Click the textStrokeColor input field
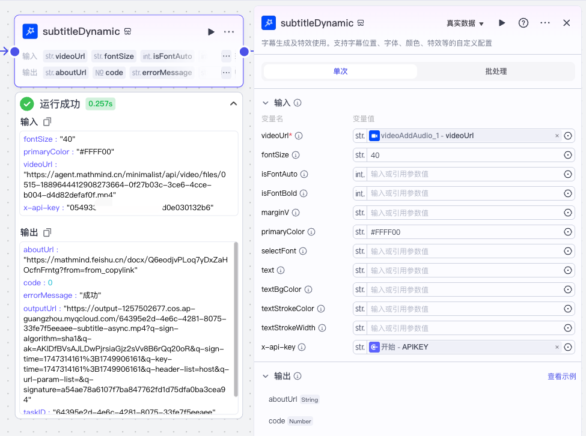This screenshot has height=436, width=586. coord(464,309)
